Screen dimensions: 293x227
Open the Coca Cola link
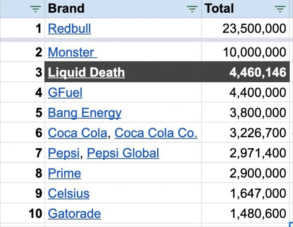[x=77, y=133]
